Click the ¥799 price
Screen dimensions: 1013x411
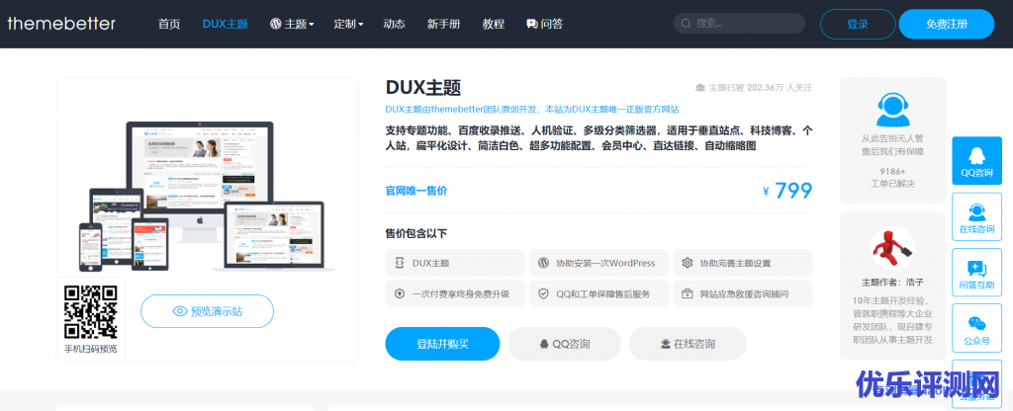[x=786, y=191]
